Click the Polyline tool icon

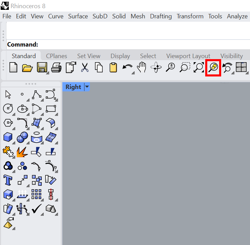point(36,94)
